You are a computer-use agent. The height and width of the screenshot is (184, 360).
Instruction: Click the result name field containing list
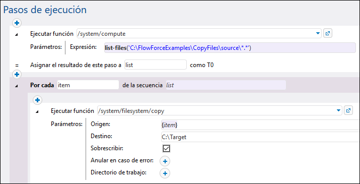(x=156, y=65)
